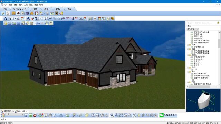Open the floor level dropdown in bottom toolbar
The image size is (221, 124).
pos(15,115)
